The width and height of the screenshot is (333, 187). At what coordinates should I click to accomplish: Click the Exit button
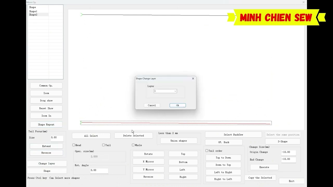pos(291,181)
